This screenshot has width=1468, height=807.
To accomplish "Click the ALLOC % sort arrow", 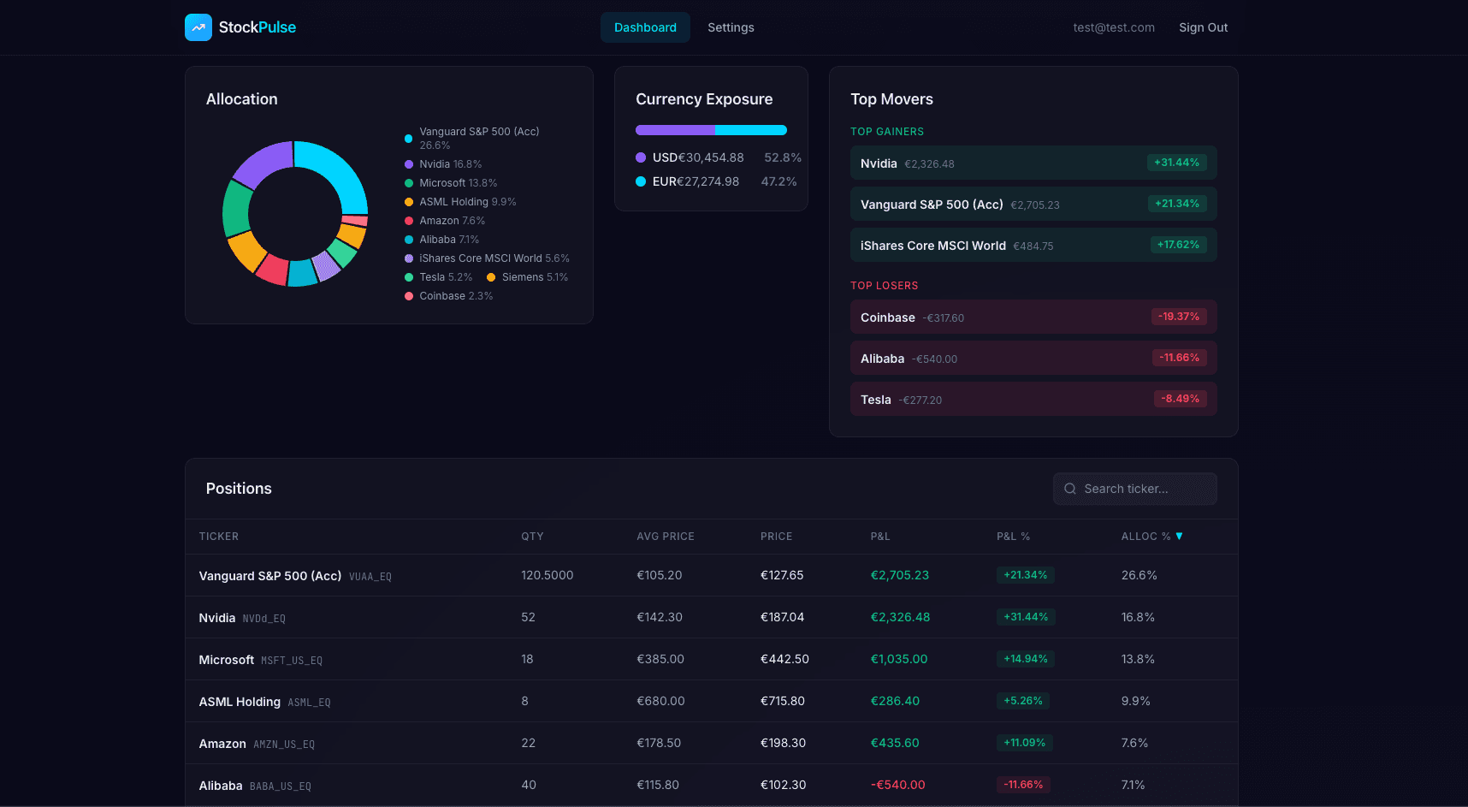I will pos(1179,536).
